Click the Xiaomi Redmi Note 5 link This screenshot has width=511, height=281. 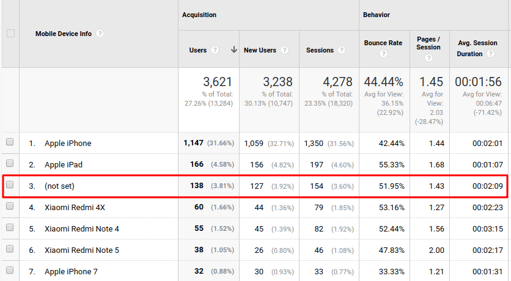tap(82, 250)
